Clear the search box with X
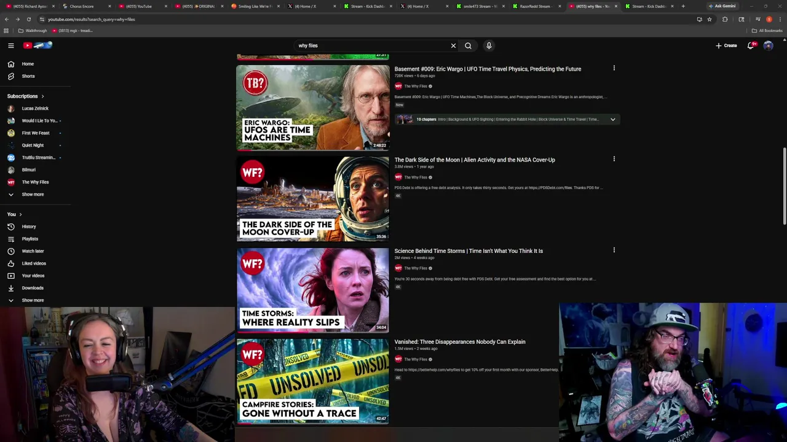The width and height of the screenshot is (787, 442). [453, 45]
